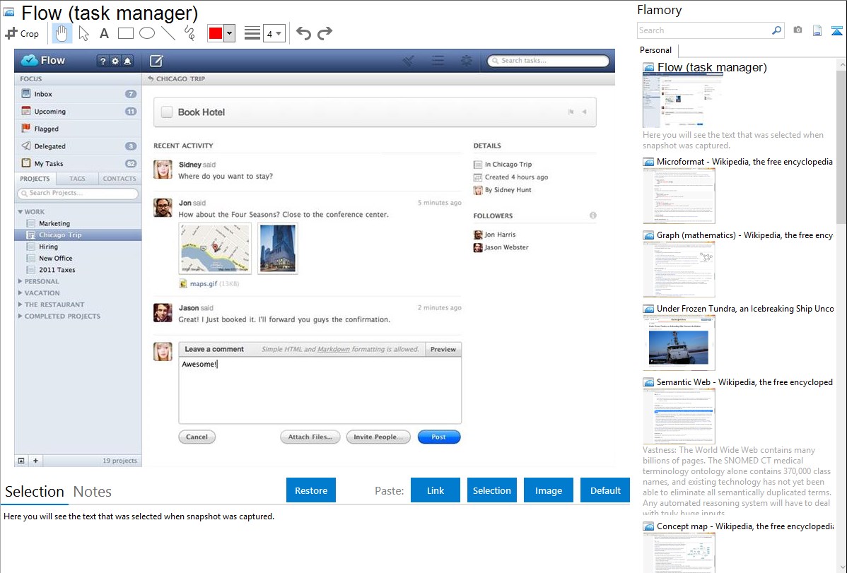847x573 pixels.
Task: Expand the Completed Projects group
Action: 20,316
